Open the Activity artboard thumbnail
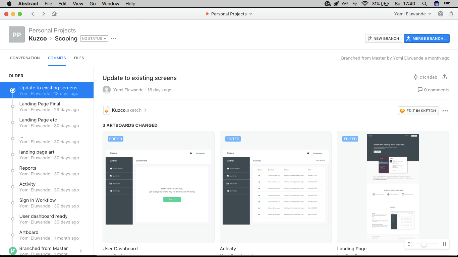Viewport: 458px width, 257px height. [x=276, y=187]
